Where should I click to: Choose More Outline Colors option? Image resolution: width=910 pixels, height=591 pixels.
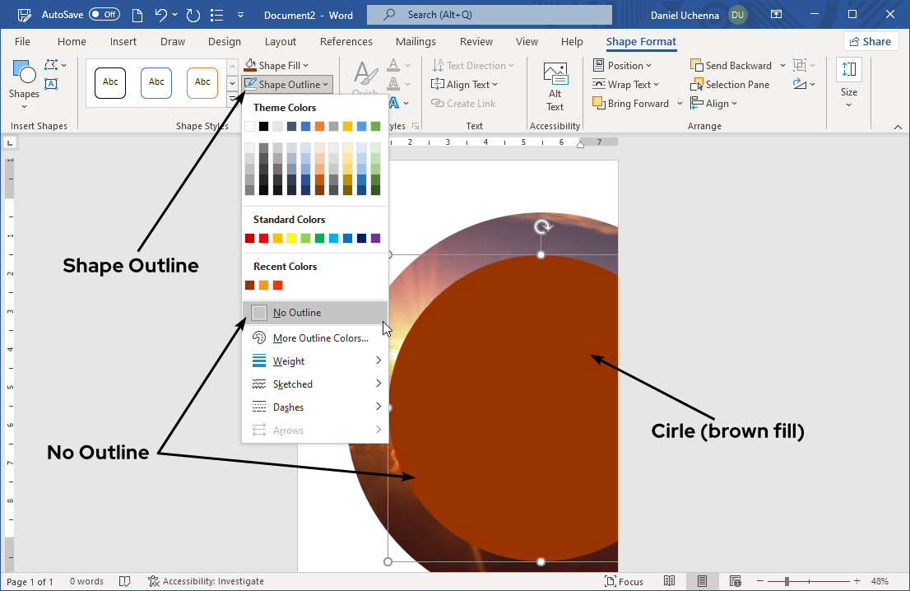click(320, 338)
